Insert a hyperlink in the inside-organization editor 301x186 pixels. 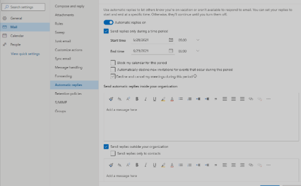[x=251, y=99]
